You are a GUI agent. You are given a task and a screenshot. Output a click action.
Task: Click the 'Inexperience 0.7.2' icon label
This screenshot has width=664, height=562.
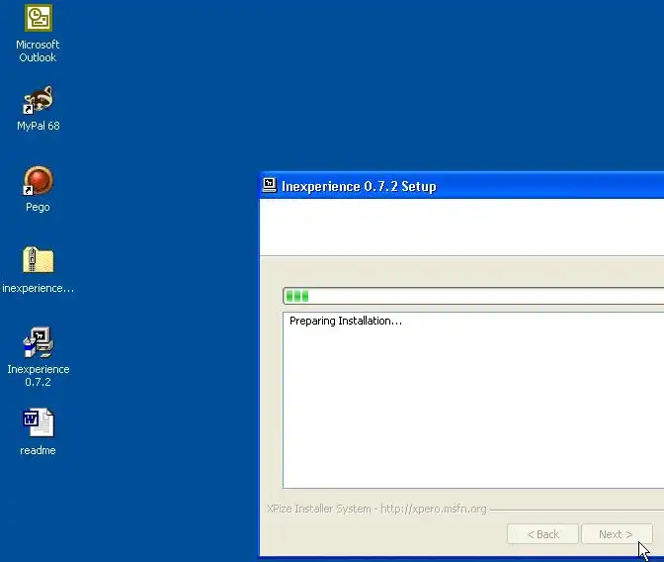39,375
